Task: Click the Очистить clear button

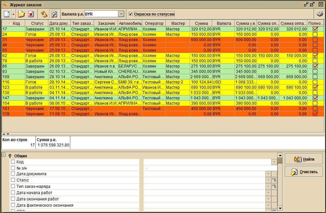Action: tap(304, 172)
